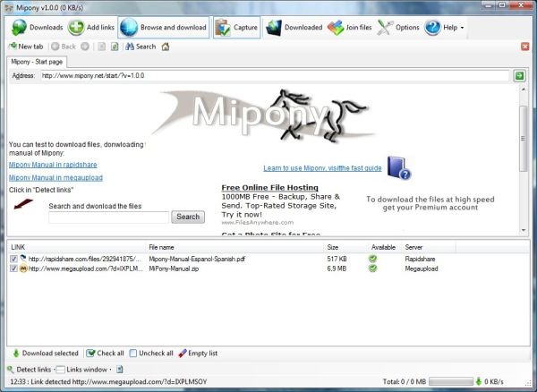Open the Downloads section

pyautogui.click(x=37, y=28)
